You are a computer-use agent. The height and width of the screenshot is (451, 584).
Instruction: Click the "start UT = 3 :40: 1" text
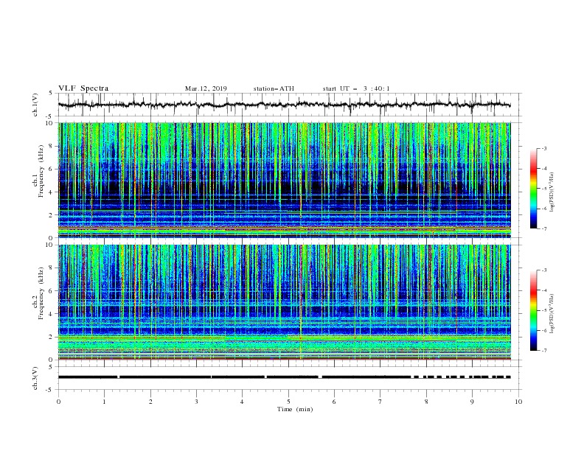356,88
